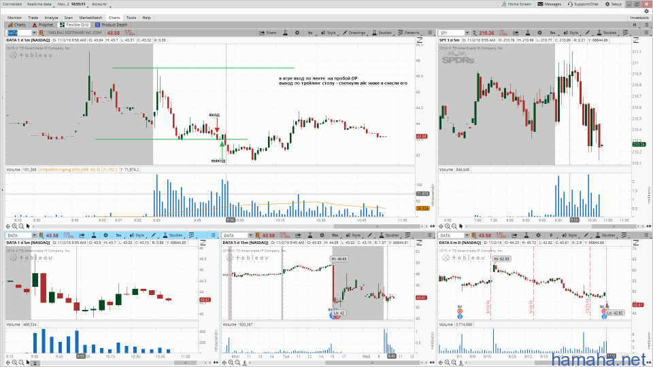Click the Home Screen button
653x367 pixels.
tap(516, 4)
